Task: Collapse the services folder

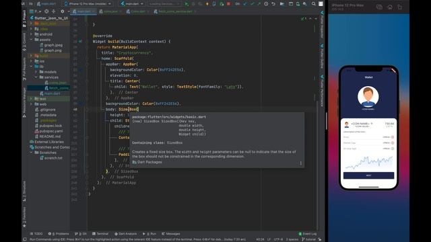Action: tap(36, 77)
